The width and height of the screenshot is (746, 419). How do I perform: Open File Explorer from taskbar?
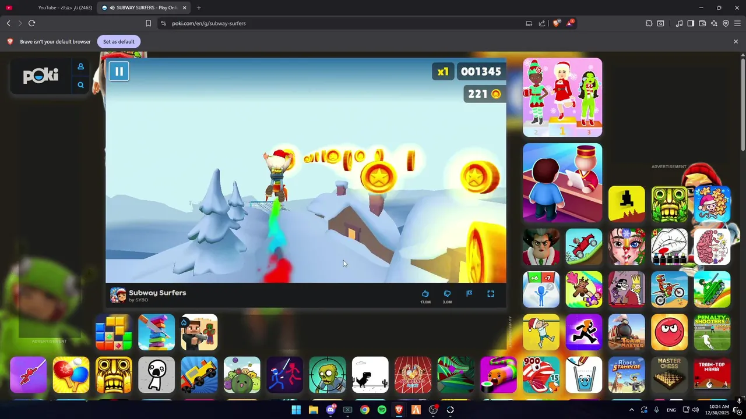pyautogui.click(x=314, y=410)
